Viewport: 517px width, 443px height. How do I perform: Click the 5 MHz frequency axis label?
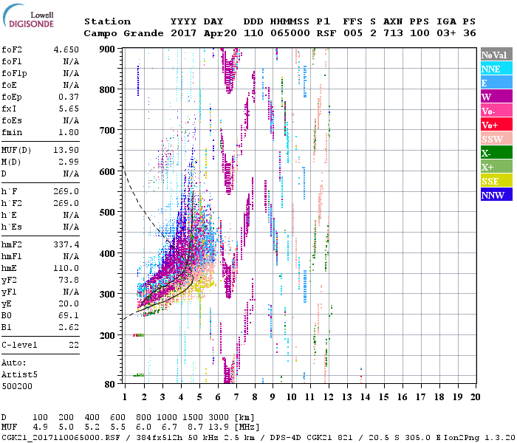click(199, 397)
